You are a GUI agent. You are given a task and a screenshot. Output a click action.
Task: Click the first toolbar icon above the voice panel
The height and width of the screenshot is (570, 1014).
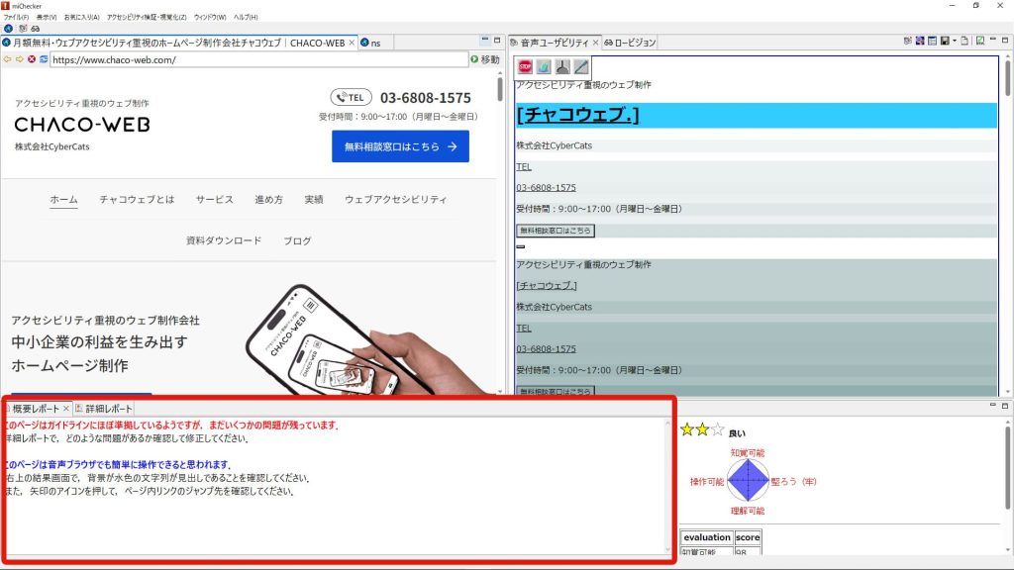907,41
